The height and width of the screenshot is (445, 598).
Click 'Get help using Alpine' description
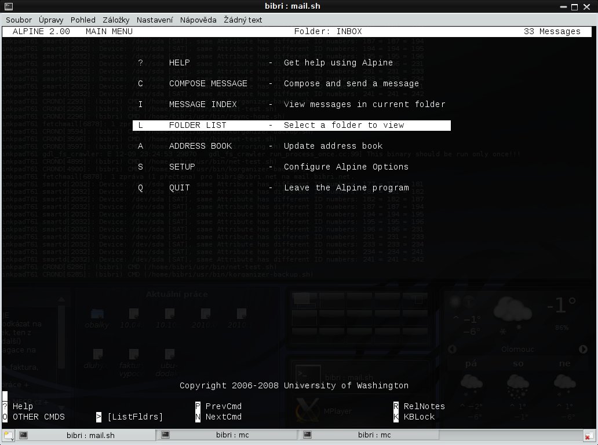coord(338,63)
